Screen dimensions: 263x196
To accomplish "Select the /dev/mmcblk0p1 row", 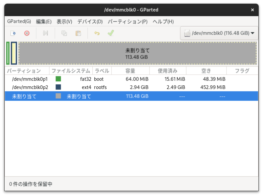I will coord(131,79).
